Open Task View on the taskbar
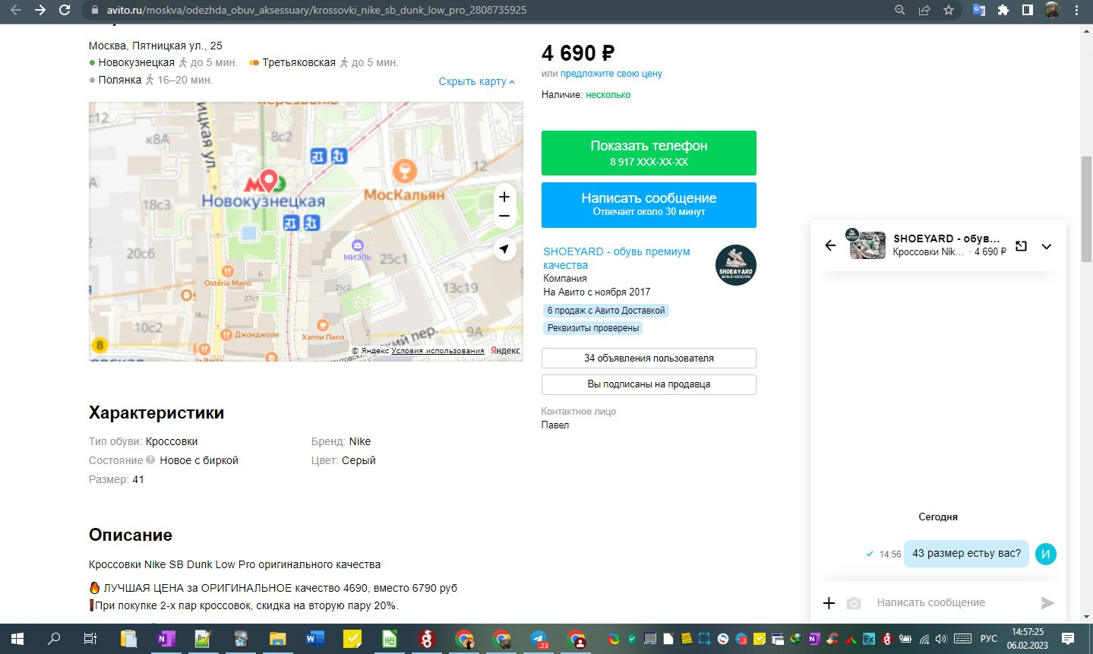Screen dimensions: 1093x654 [90, 639]
